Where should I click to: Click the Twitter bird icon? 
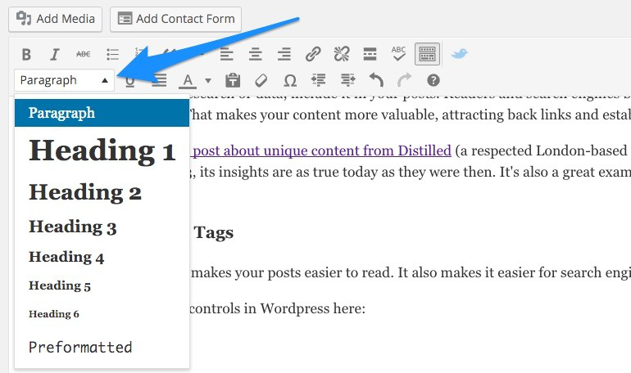click(459, 54)
